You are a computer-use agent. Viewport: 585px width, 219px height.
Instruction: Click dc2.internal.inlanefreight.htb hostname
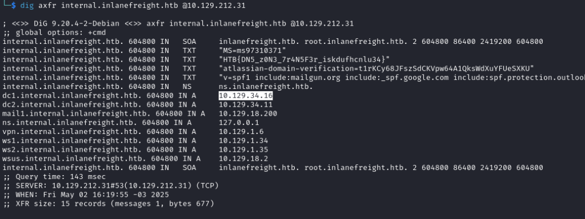point(70,105)
